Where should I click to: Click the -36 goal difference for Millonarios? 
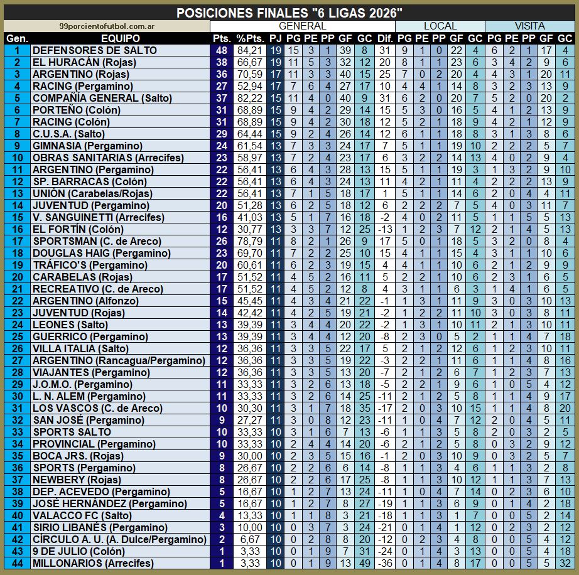point(385,564)
